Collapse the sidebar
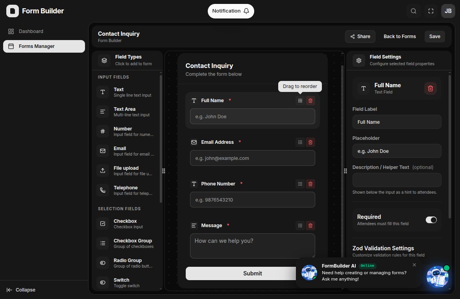Image resolution: width=460 pixels, height=299 pixels. [21, 290]
